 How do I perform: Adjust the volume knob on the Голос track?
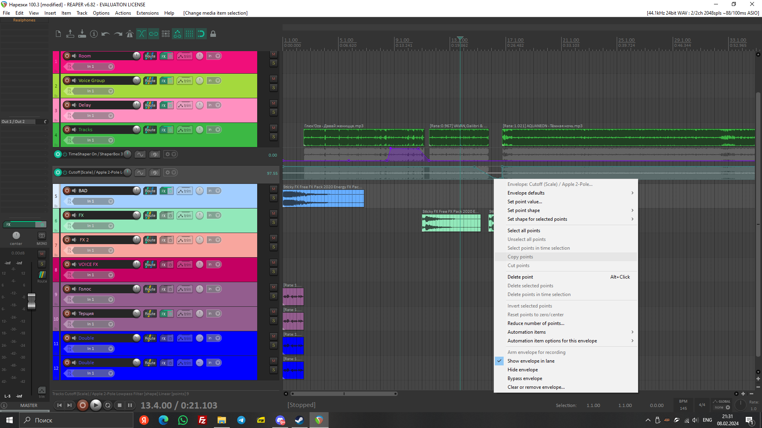tap(137, 289)
